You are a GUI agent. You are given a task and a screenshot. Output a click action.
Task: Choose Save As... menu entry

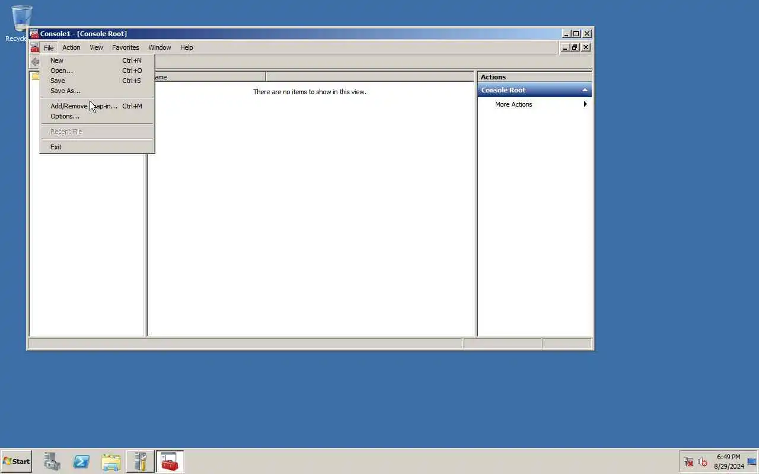[x=97, y=91]
